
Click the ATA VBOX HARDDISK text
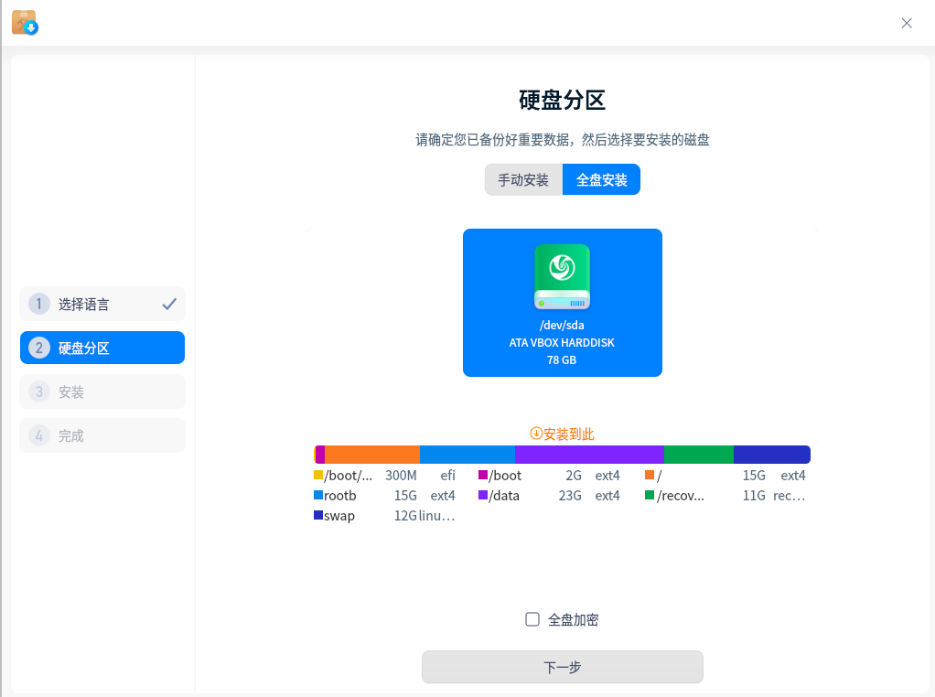(562, 343)
